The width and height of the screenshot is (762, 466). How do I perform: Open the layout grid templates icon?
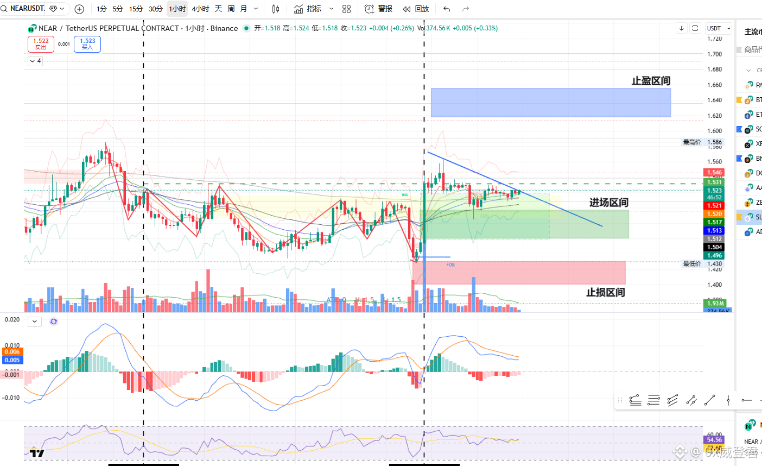(x=347, y=9)
